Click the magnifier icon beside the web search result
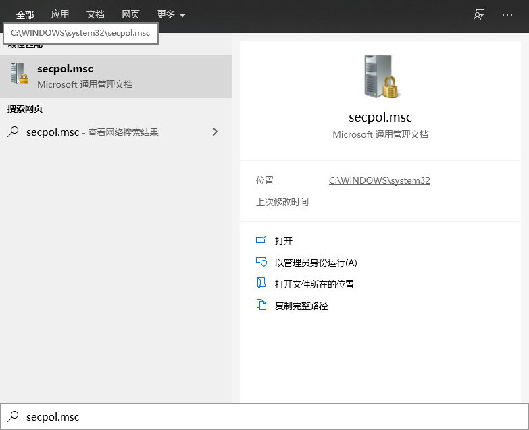This screenshot has width=529, height=430. [x=14, y=132]
